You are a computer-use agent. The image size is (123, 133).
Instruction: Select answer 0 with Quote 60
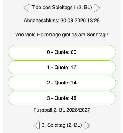(62, 52)
